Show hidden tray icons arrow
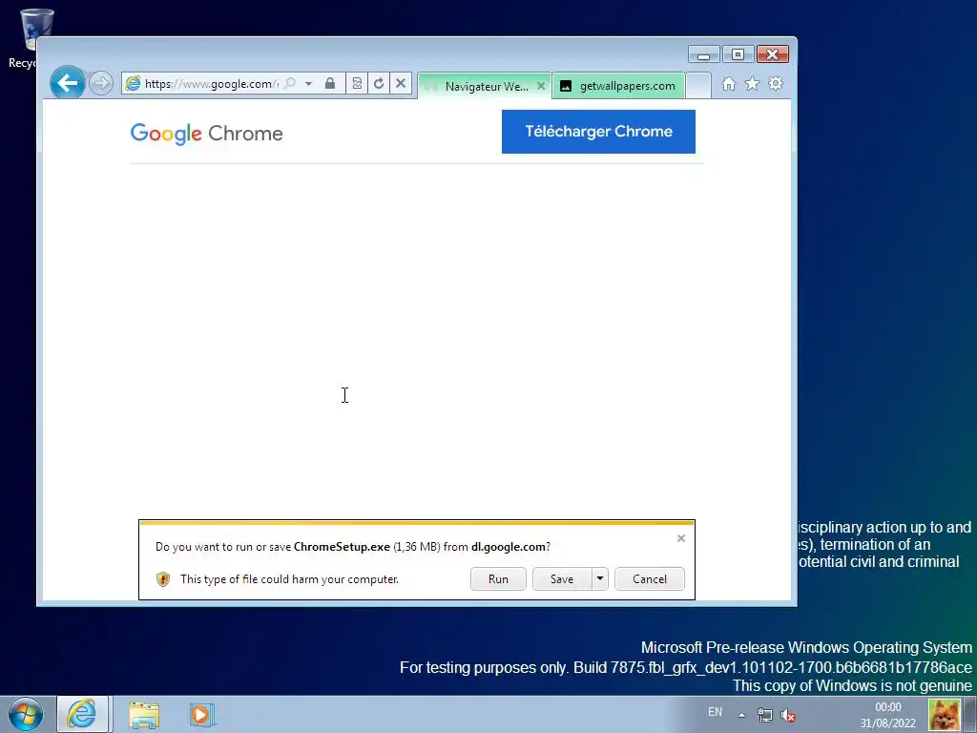This screenshot has height=733, width=977. (741, 715)
